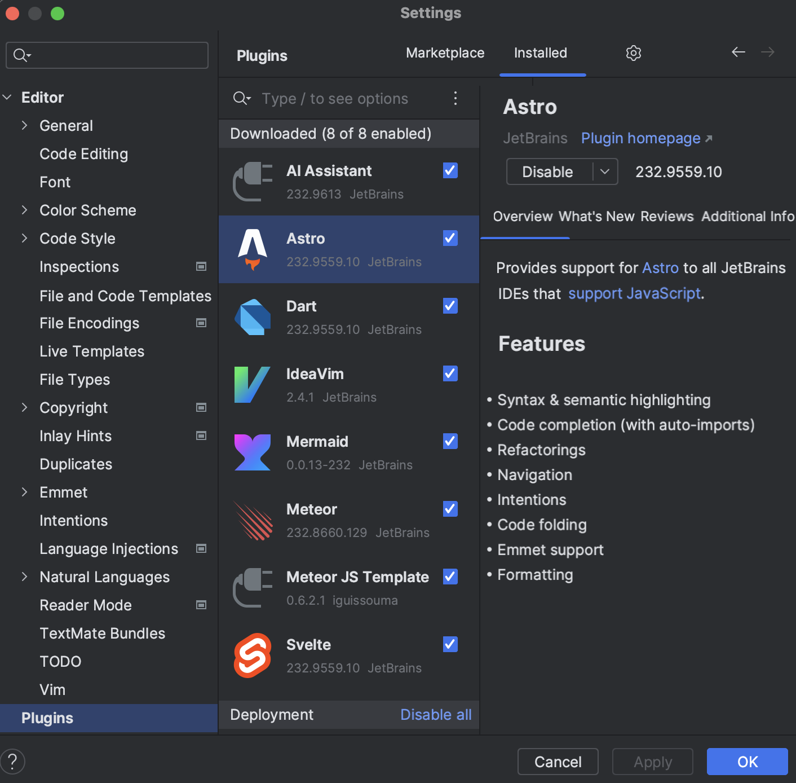The height and width of the screenshot is (783, 796).
Task: Uncheck the Svelte plugin checkbox
Action: (449, 644)
